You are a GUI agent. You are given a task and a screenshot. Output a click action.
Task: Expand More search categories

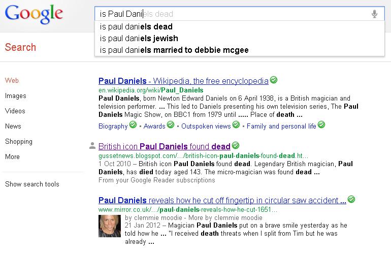click(x=12, y=156)
